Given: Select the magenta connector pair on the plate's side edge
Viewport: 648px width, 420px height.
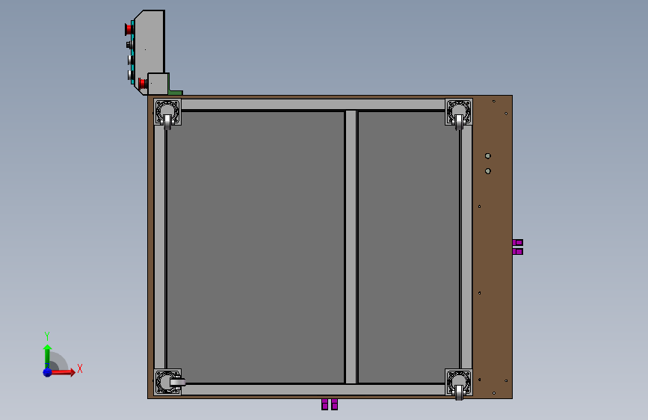Looking at the screenshot, I should pyautogui.click(x=517, y=247).
